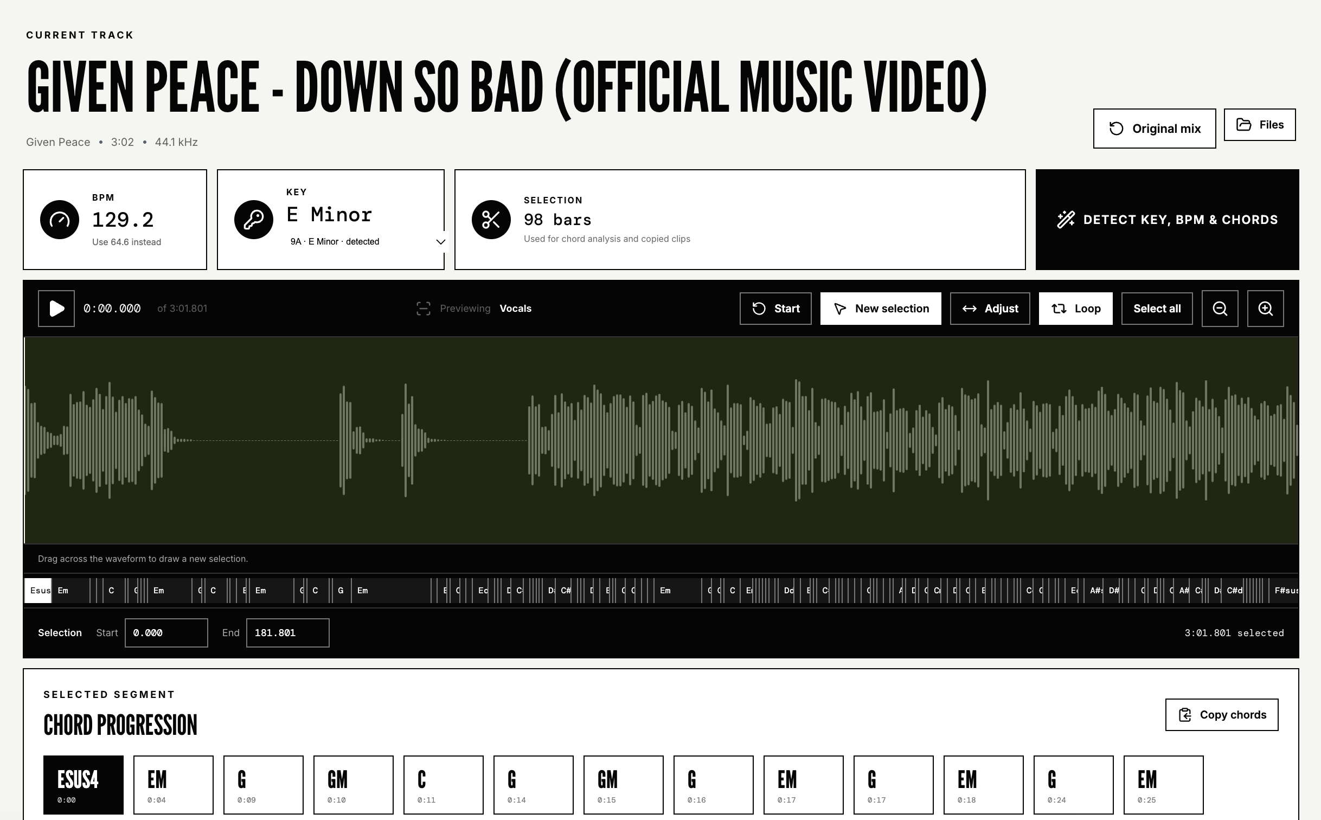The image size is (1321, 820).
Task: Run Detect Key, BPM & Chords
Action: click(x=1168, y=220)
